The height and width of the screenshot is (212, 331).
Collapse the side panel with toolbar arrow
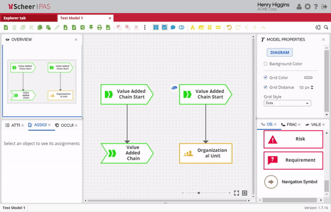point(318,28)
